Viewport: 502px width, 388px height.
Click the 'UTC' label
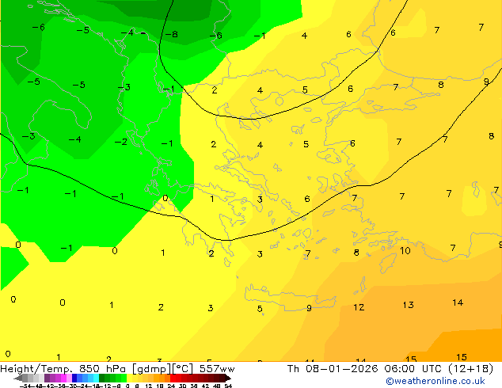click(433, 369)
